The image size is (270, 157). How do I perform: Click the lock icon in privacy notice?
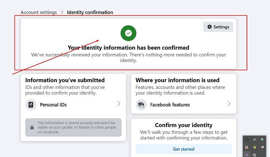pos(32,127)
